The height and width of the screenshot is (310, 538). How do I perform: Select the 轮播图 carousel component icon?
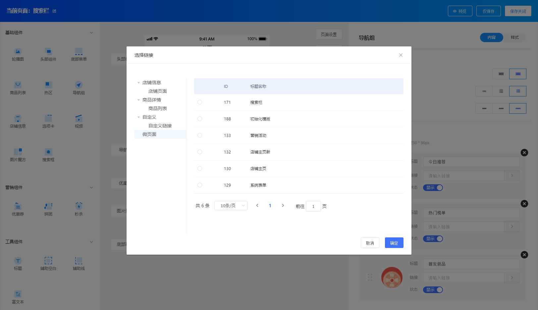[x=18, y=54]
